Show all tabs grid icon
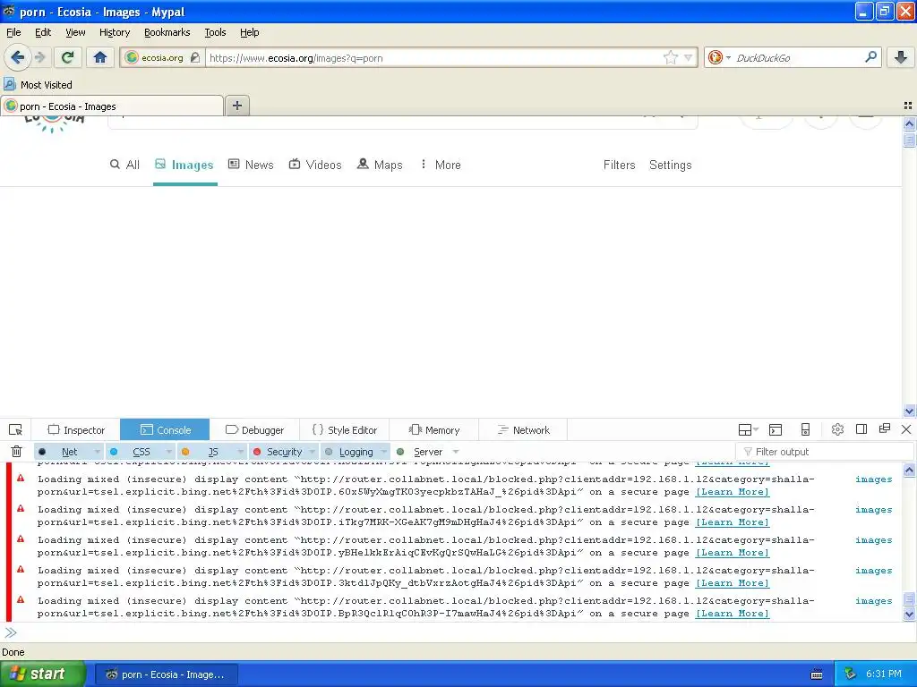Viewport: 917px width, 687px height. pyautogui.click(x=908, y=106)
